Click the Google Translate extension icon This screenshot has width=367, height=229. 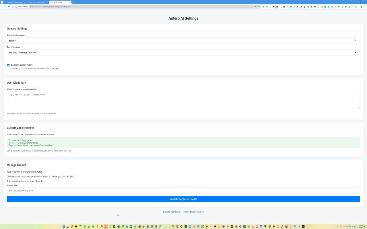tap(263, 7)
